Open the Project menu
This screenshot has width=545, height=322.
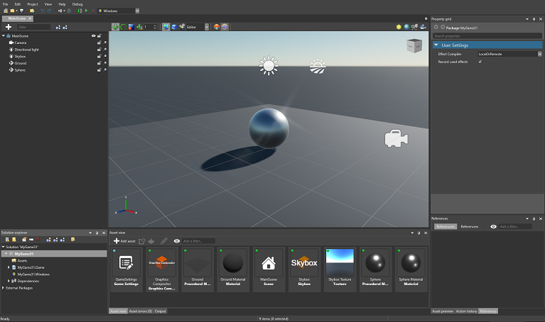pos(33,4)
